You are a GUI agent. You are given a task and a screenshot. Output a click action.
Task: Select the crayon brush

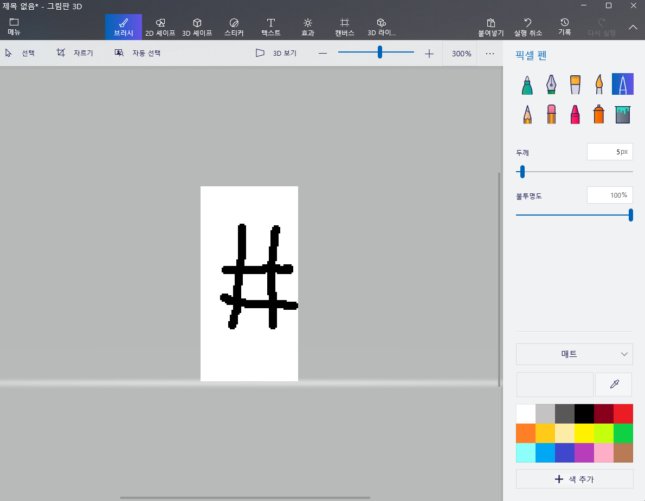tap(575, 114)
